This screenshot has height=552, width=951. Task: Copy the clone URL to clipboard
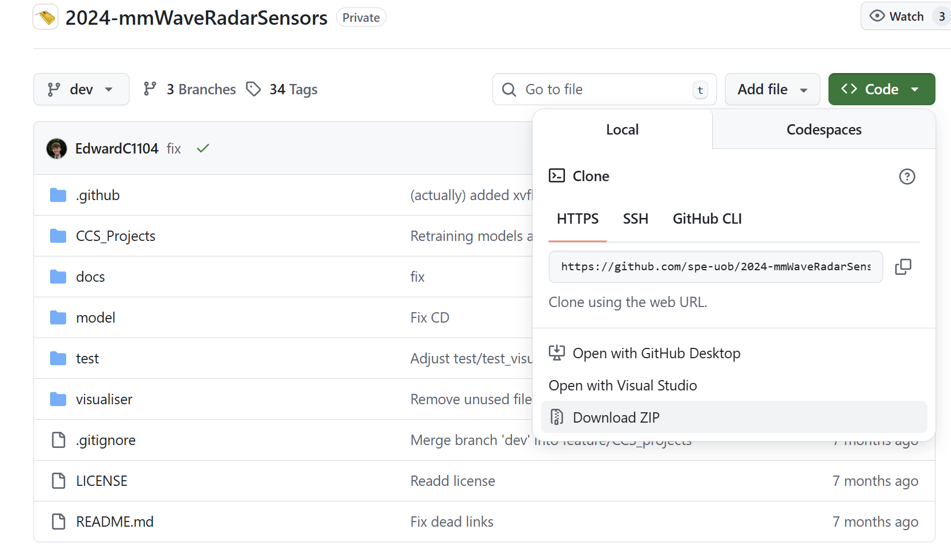[903, 267]
